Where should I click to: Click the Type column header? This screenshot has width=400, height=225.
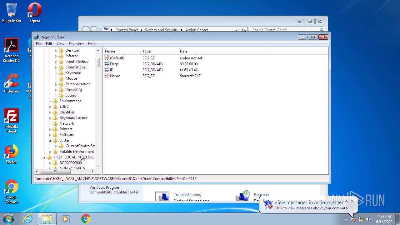tap(159, 51)
